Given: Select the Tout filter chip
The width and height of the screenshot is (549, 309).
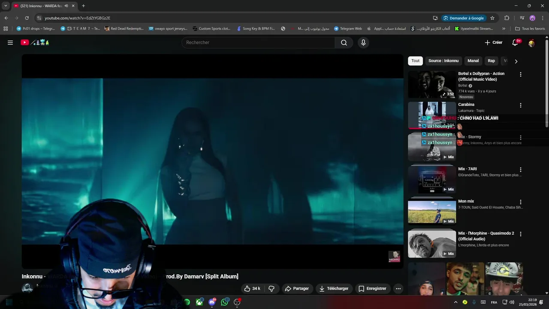Looking at the screenshot, I should coord(415,61).
